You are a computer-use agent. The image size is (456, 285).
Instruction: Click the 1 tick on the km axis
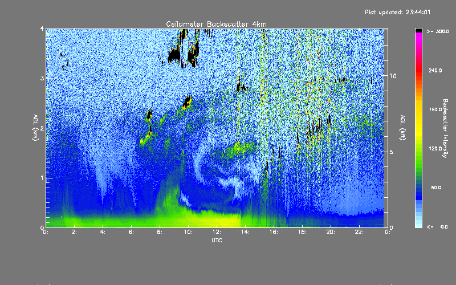point(42,178)
